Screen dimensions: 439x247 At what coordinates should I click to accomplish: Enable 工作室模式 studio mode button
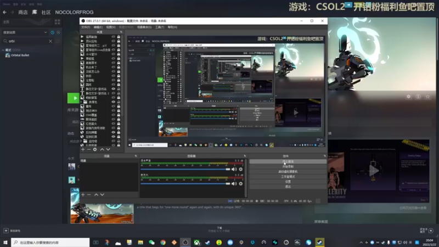pyautogui.click(x=288, y=177)
